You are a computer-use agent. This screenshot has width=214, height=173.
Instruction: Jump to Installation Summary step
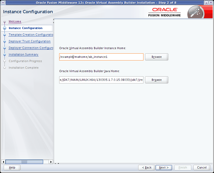pos(24,54)
